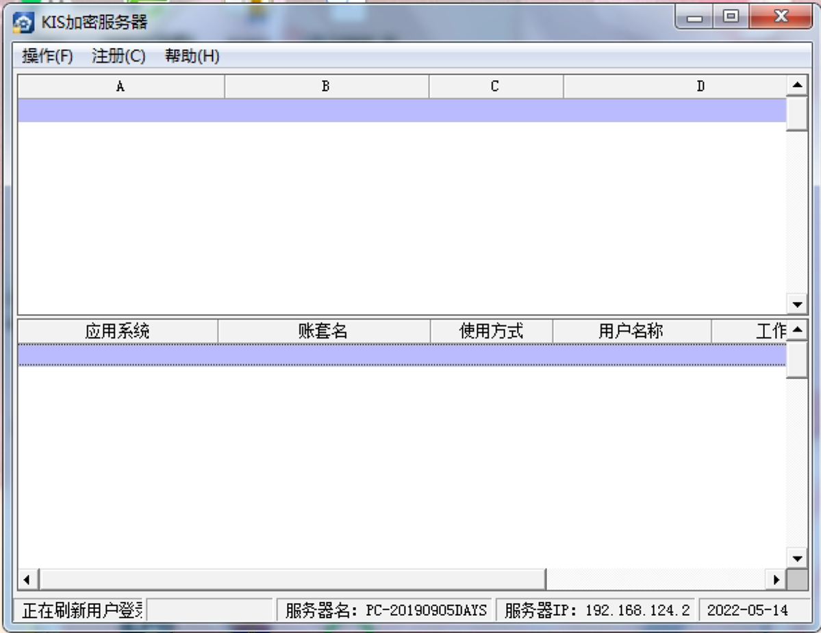Viewport: 821px width, 633px height.
Task: Click the KIS加密服务器 title bar icon
Action: point(23,22)
